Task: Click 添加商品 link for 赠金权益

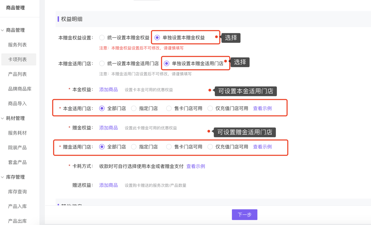Action: [109, 128]
